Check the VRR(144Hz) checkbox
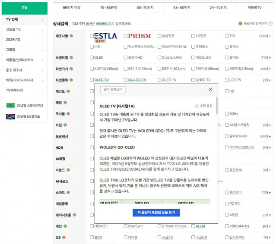The height and width of the screenshot is (244, 276). [227, 226]
